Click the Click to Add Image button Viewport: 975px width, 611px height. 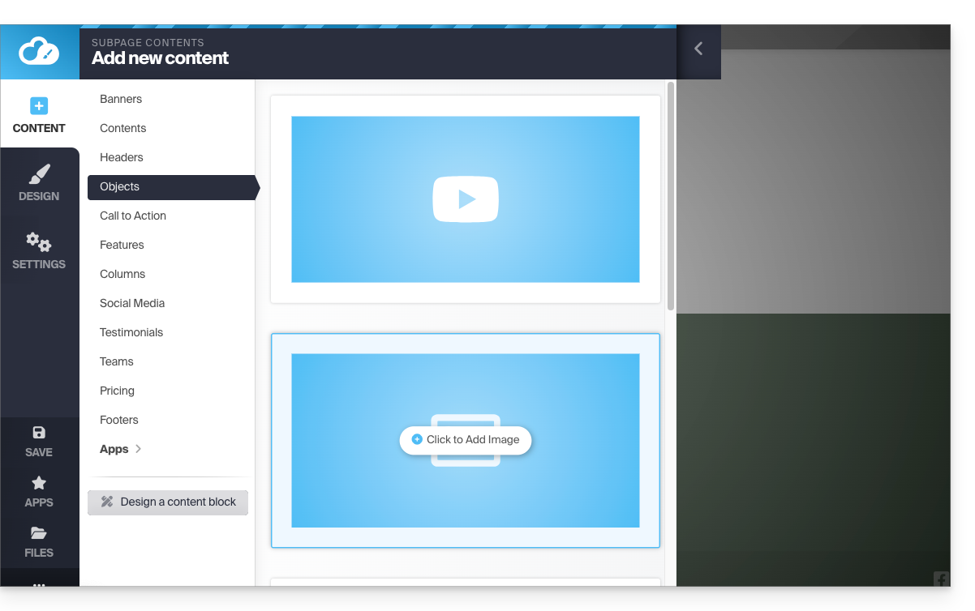(x=466, y=440)
